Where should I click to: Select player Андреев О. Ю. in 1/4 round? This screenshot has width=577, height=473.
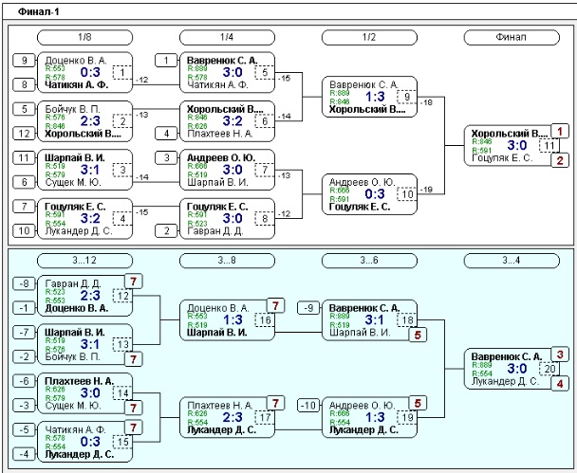[221, 157]
